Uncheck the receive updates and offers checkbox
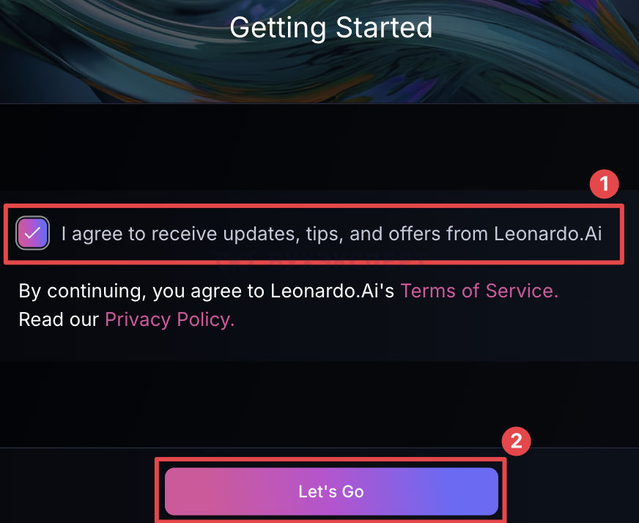This screenshot has height=523, width=639. tap(33, 234)
